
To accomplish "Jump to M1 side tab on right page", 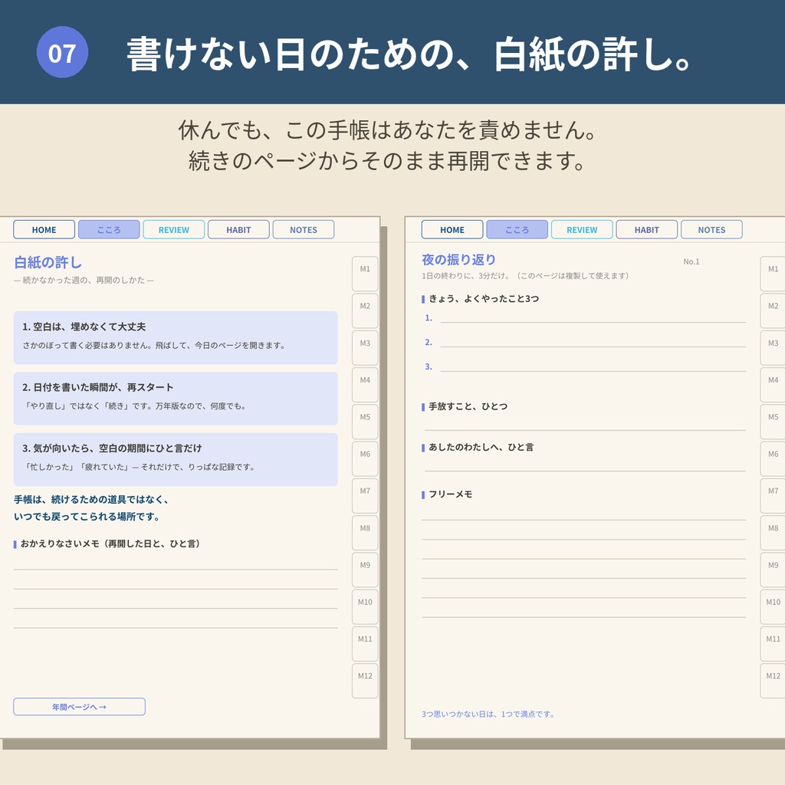I will 773,274.
